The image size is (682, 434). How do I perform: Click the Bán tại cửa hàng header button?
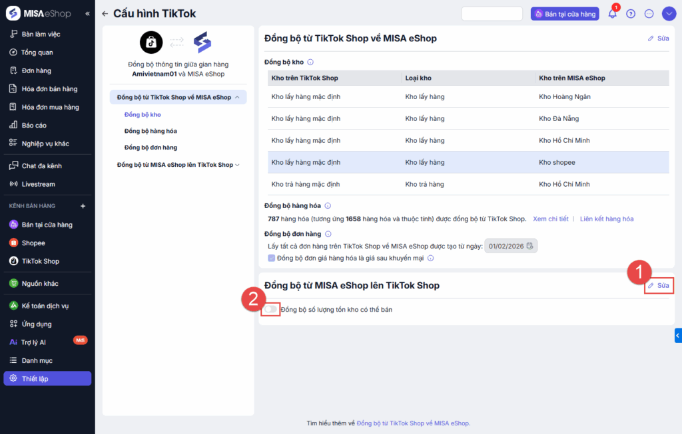point(565,14)
